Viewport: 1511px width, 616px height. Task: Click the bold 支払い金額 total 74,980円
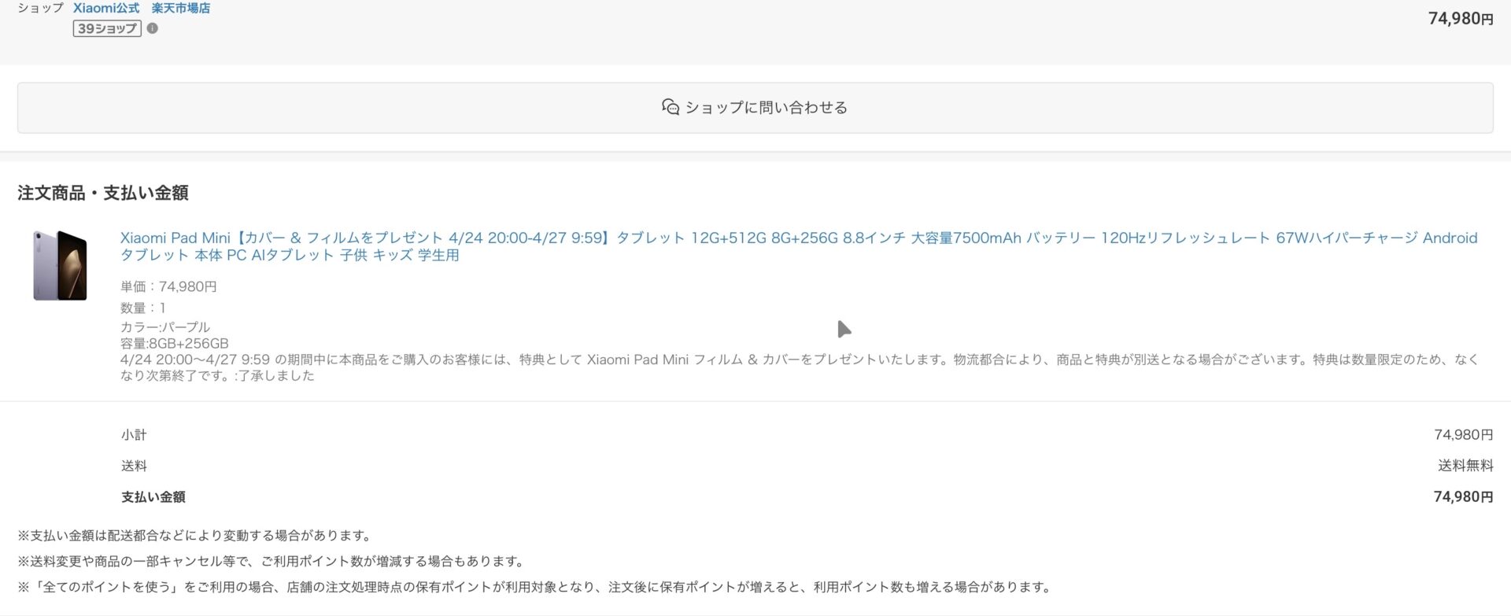coord(1463,497)
